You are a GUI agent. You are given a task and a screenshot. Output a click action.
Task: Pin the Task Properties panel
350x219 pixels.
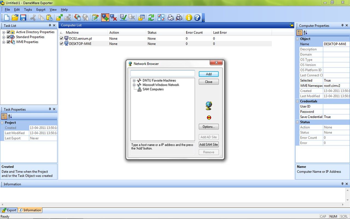(x=50, y=109)
